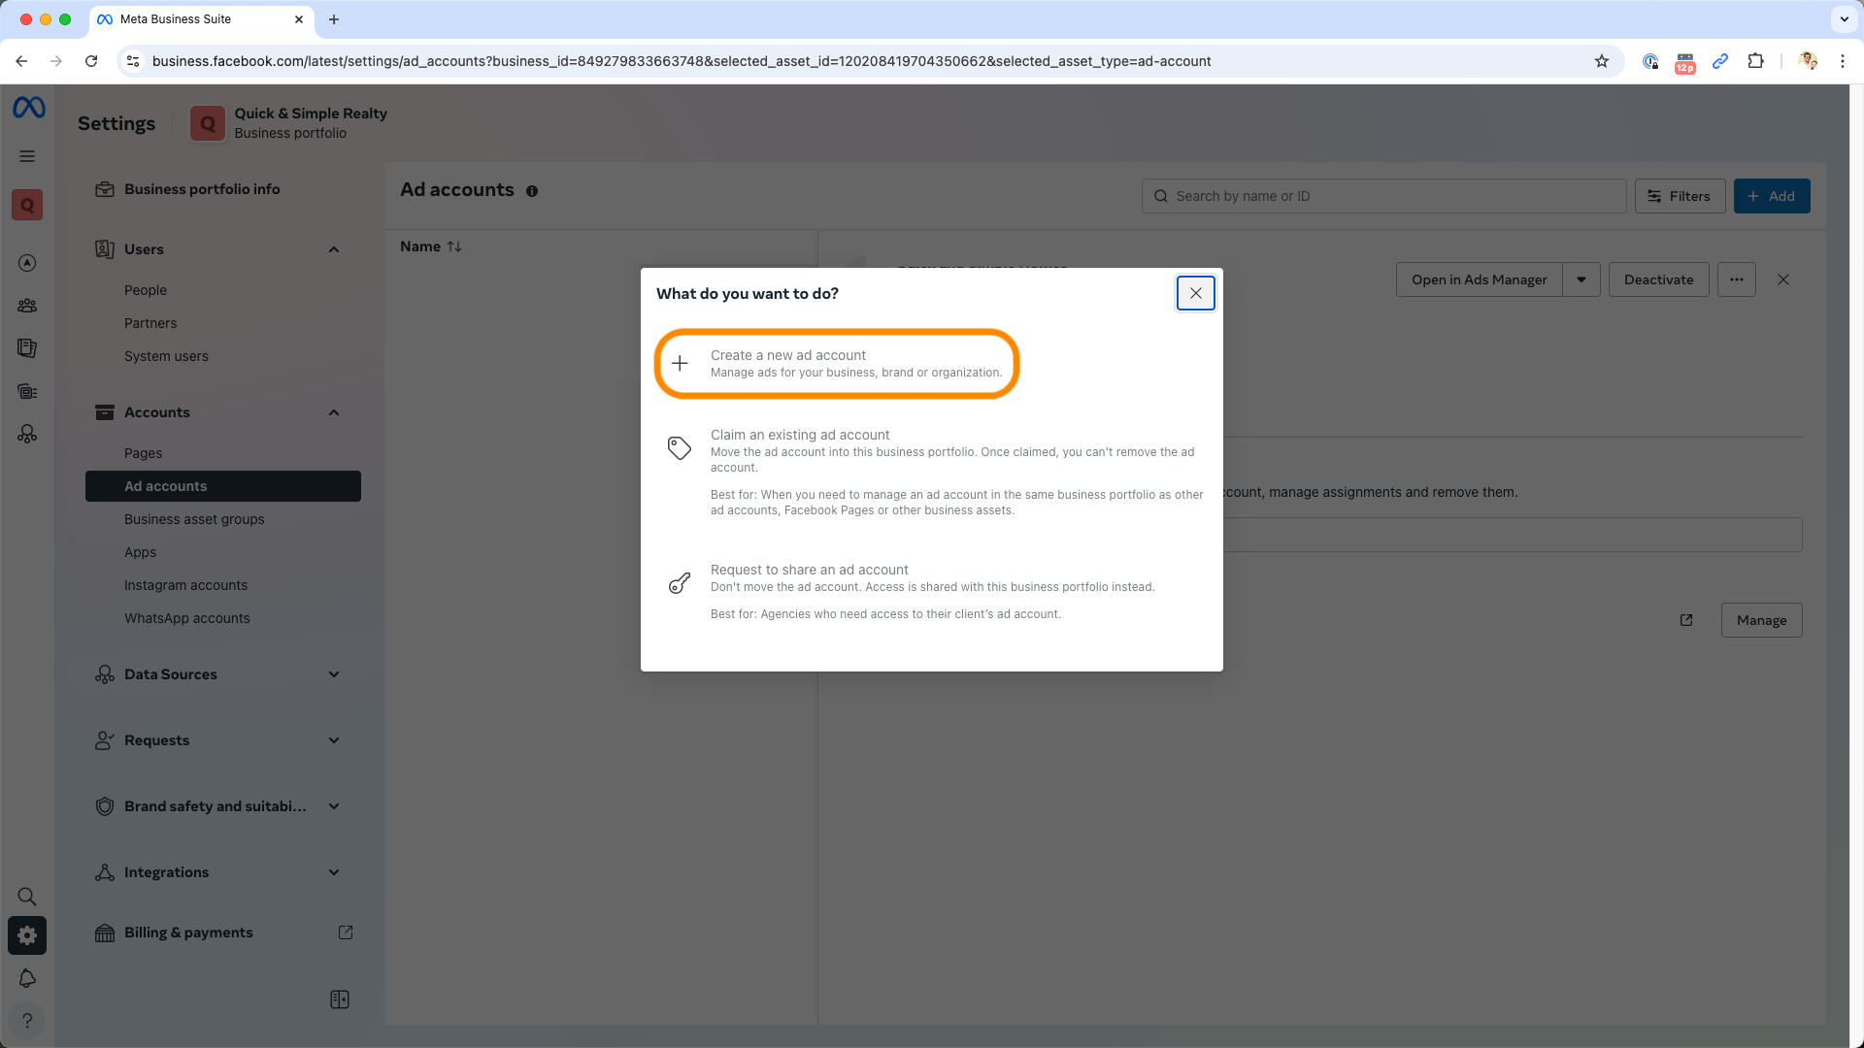Screen dimensions: 1864x1048
Task: Choose Request to share an ad account
Action: click(932, 591)
